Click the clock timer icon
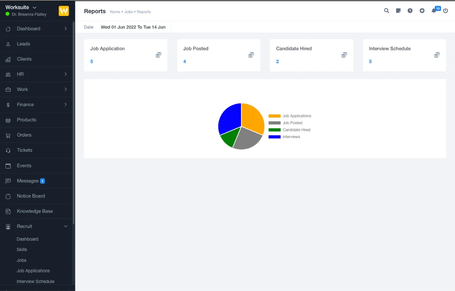This screenshot has width=455, height=291. pos(410,11)
